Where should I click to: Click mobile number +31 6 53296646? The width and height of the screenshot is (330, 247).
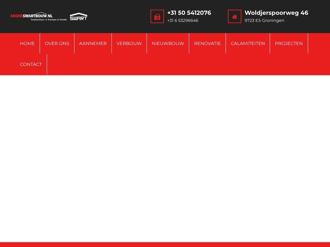coord(183,21)
